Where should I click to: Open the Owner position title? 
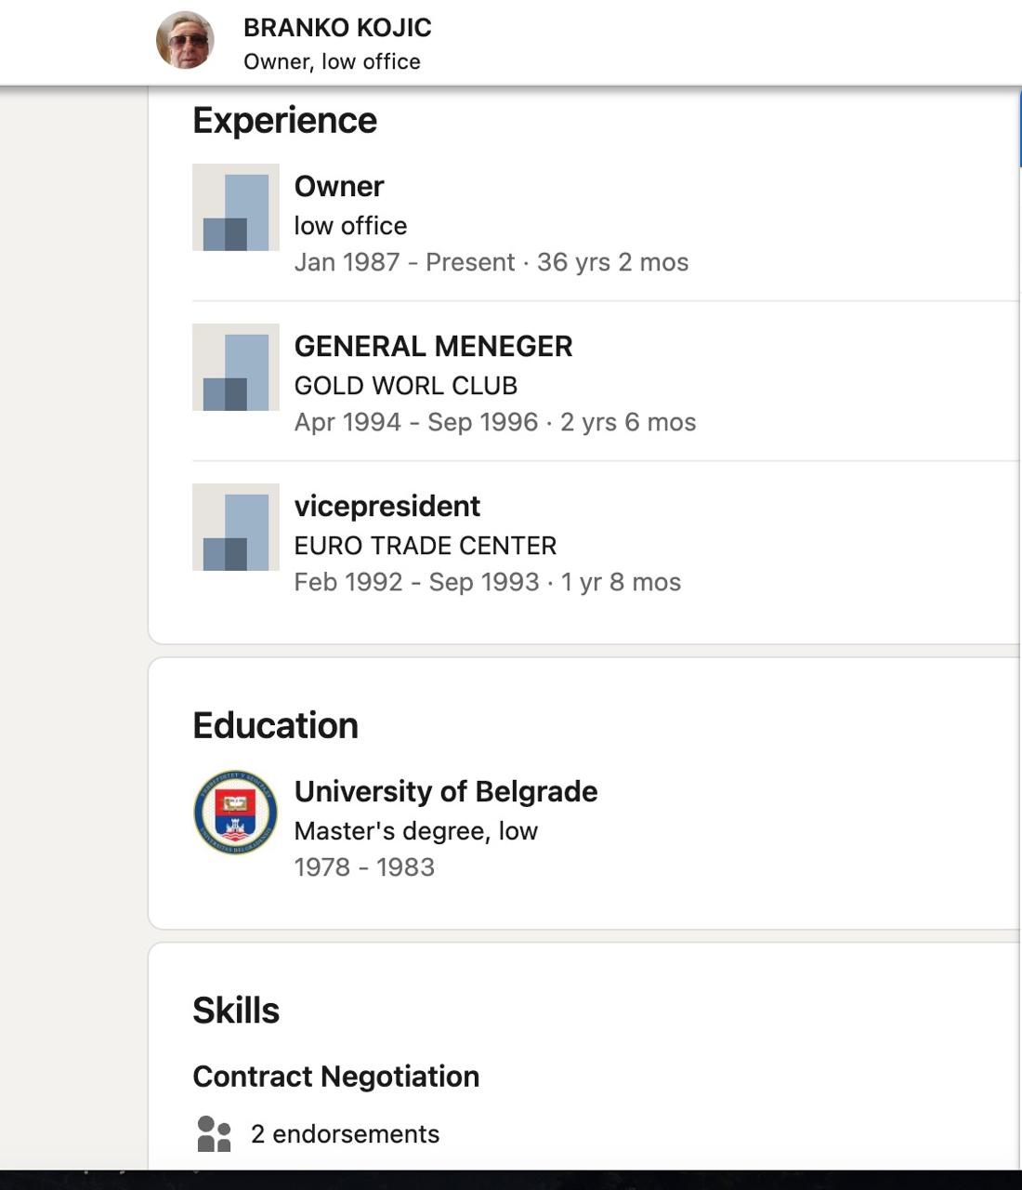339,186
